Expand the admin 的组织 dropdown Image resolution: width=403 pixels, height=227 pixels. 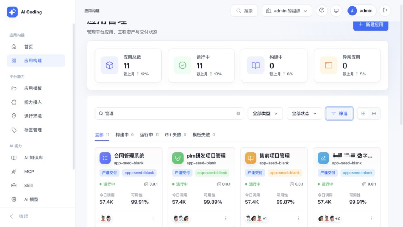pyautogui.click(x=287, y=11)
